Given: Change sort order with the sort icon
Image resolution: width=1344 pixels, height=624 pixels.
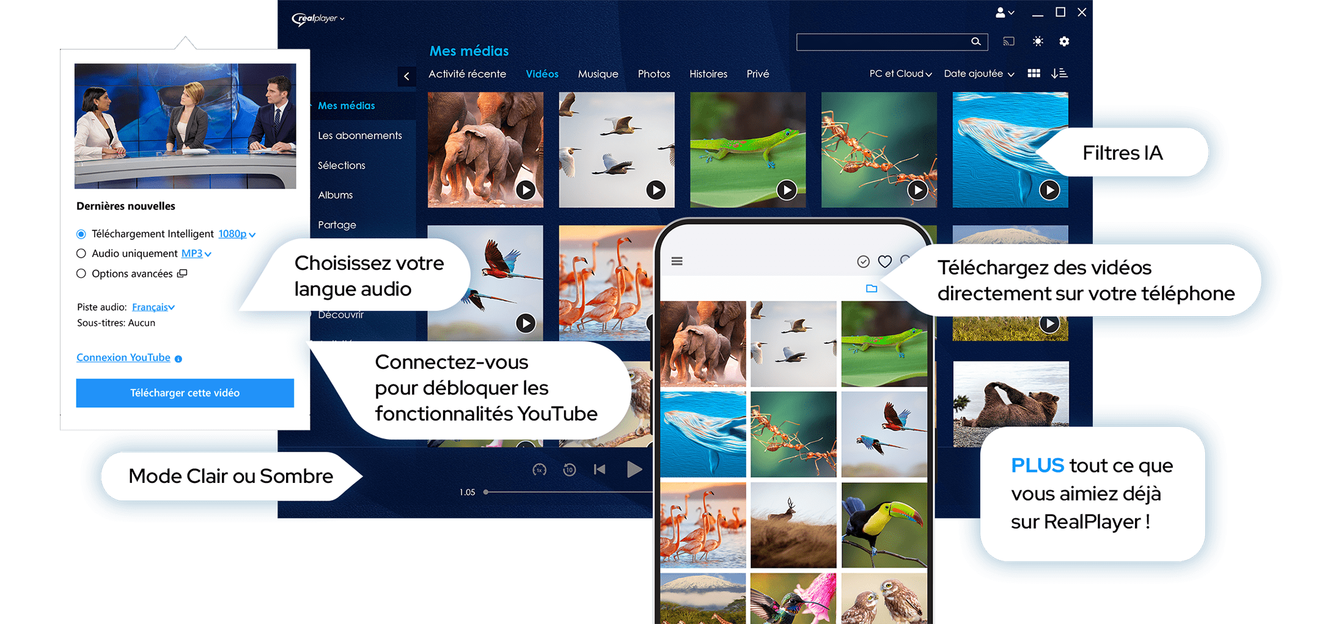Looking at the screenshot, I should point(1060,73).
